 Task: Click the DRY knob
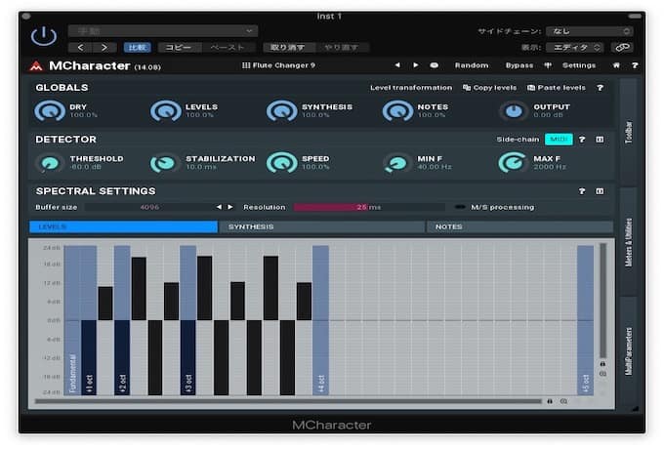tap(50, 111)
